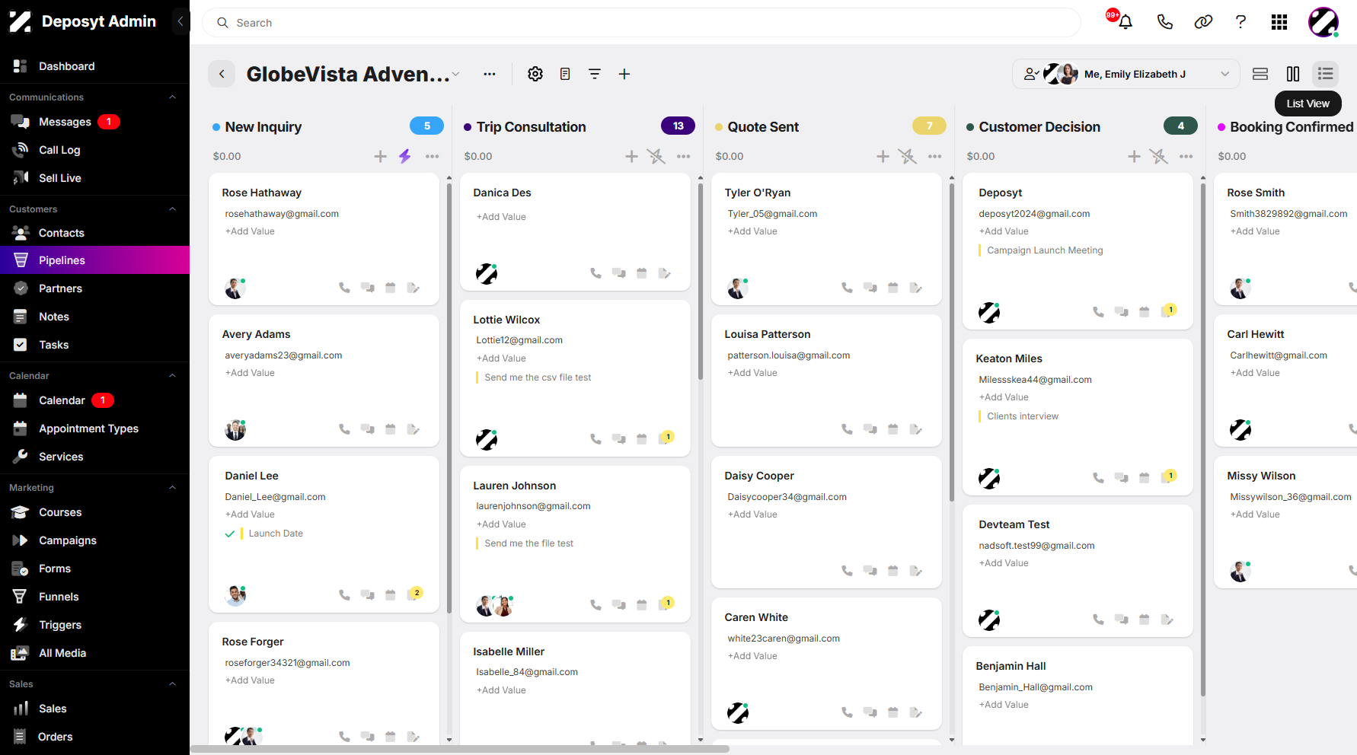
Task: Add value on Rose Hathaway card
Action: coord(250,231)
